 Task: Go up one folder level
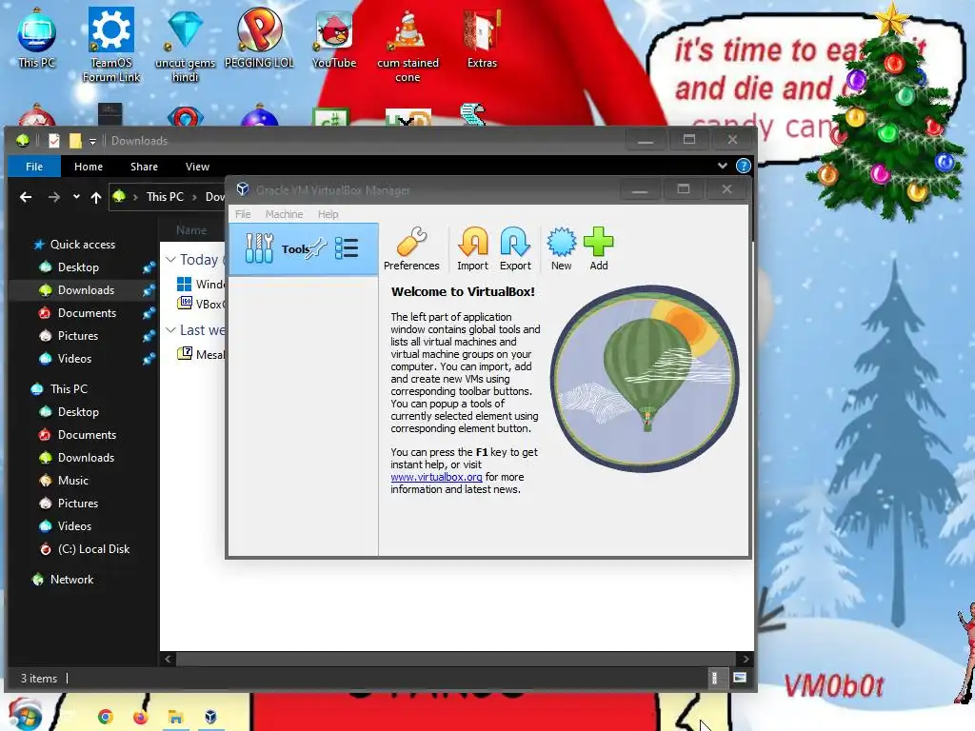96,198
